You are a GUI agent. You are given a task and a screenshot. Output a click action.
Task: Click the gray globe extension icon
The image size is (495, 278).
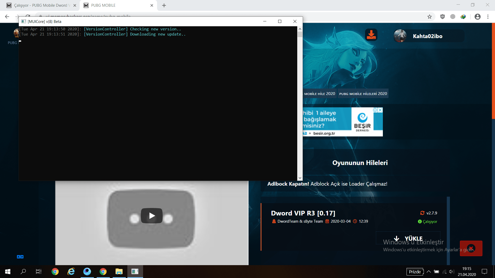pos(453,17)
